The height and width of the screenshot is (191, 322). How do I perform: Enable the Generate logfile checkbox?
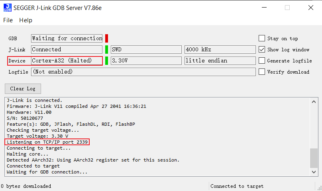(x=262, y=60)
